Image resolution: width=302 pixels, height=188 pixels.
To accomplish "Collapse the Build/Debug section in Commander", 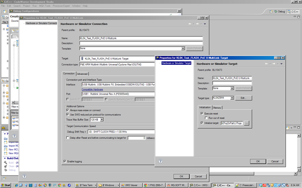I will (x=5, y=158).
